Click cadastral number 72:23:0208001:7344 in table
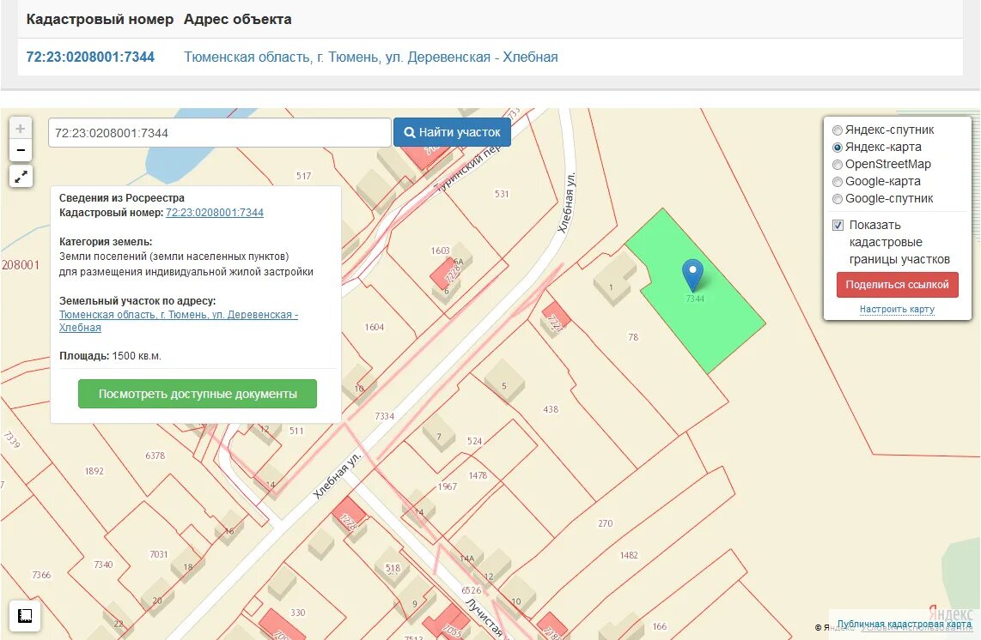This screenshot has height=640, width=981. pyautogui.click(x=90, y=57)
